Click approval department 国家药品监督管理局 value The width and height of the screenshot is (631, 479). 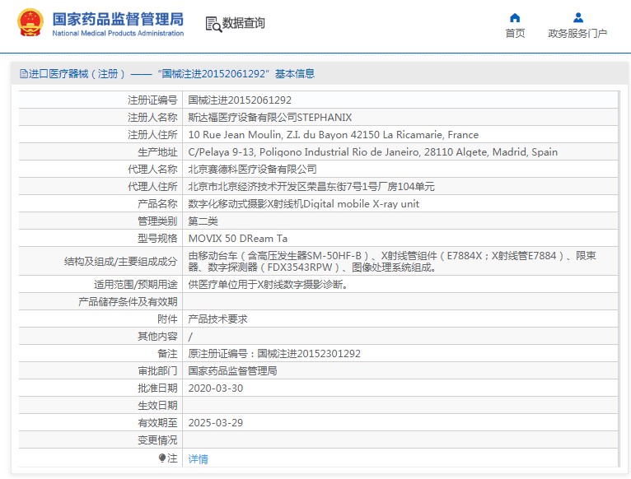click(232, 371)
